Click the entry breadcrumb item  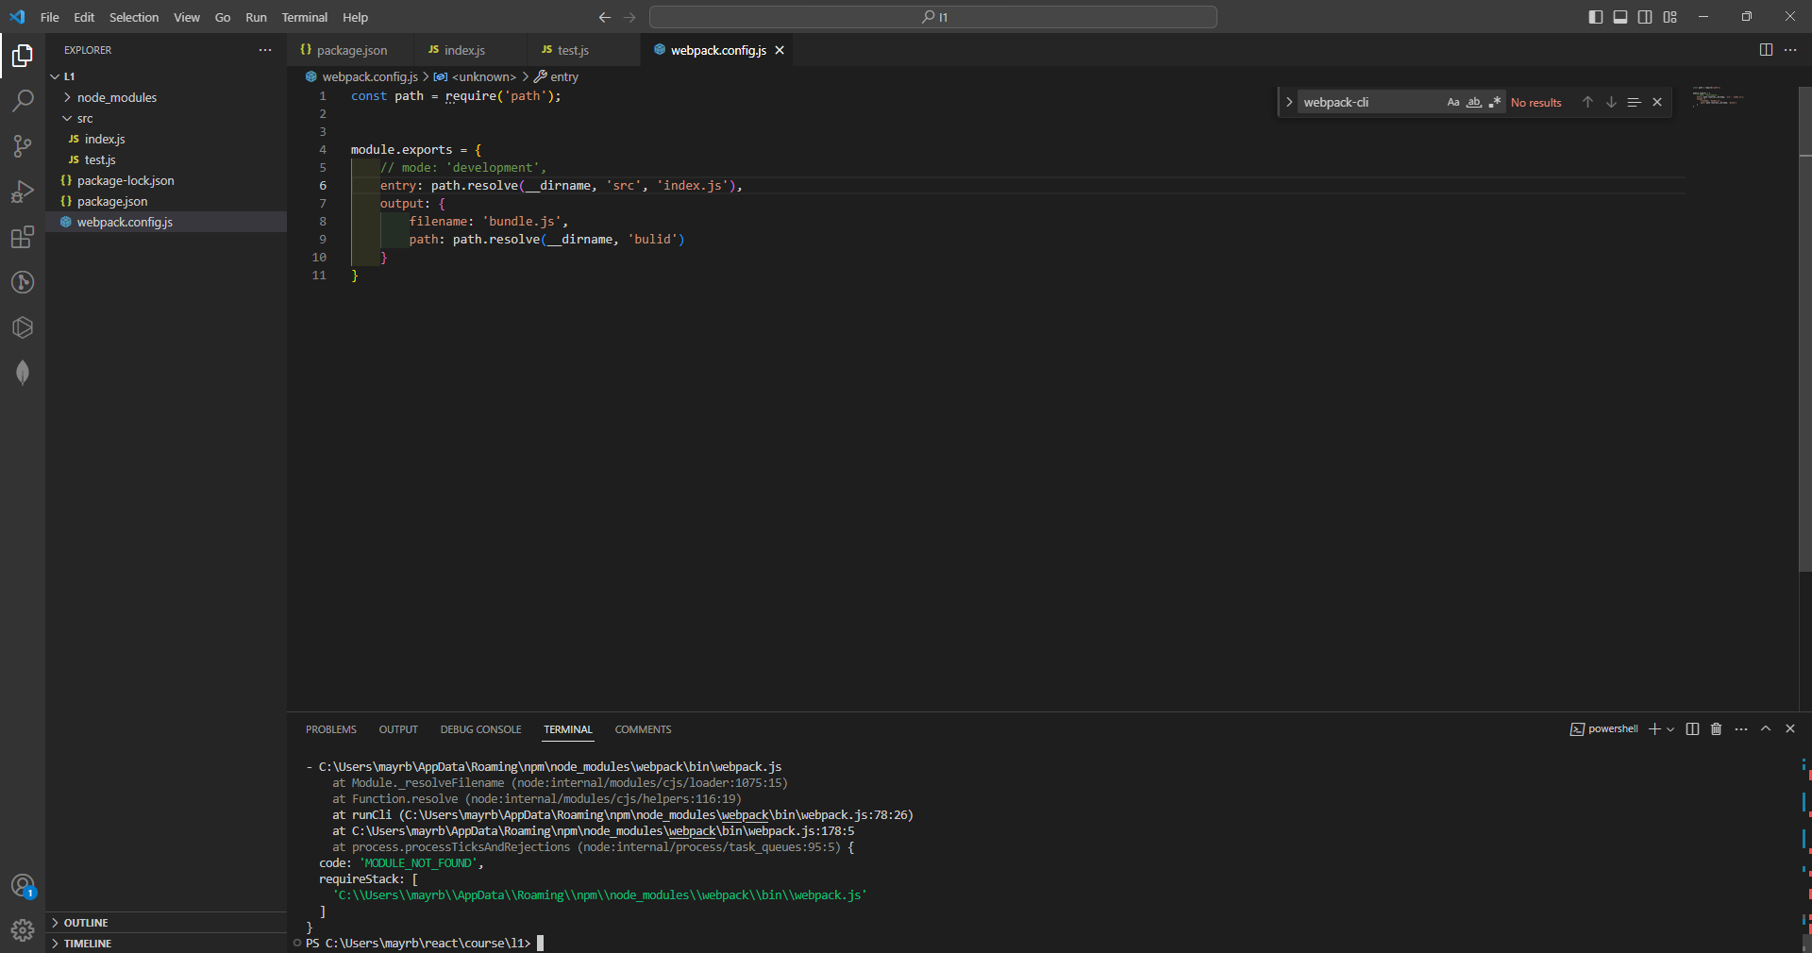click(557, 76)
